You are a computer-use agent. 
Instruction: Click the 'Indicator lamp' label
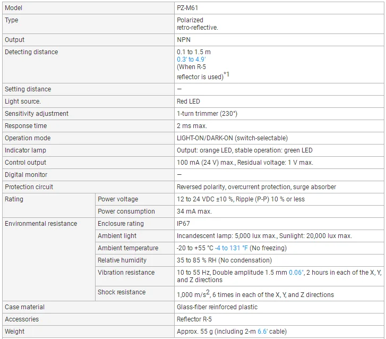click(25, 150)
